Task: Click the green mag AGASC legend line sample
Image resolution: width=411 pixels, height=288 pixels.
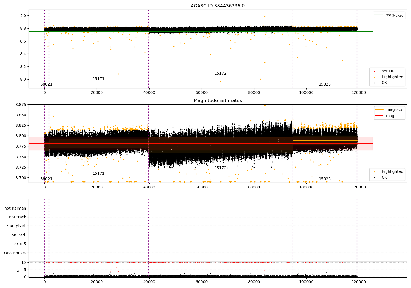Action: pos(378,15)
